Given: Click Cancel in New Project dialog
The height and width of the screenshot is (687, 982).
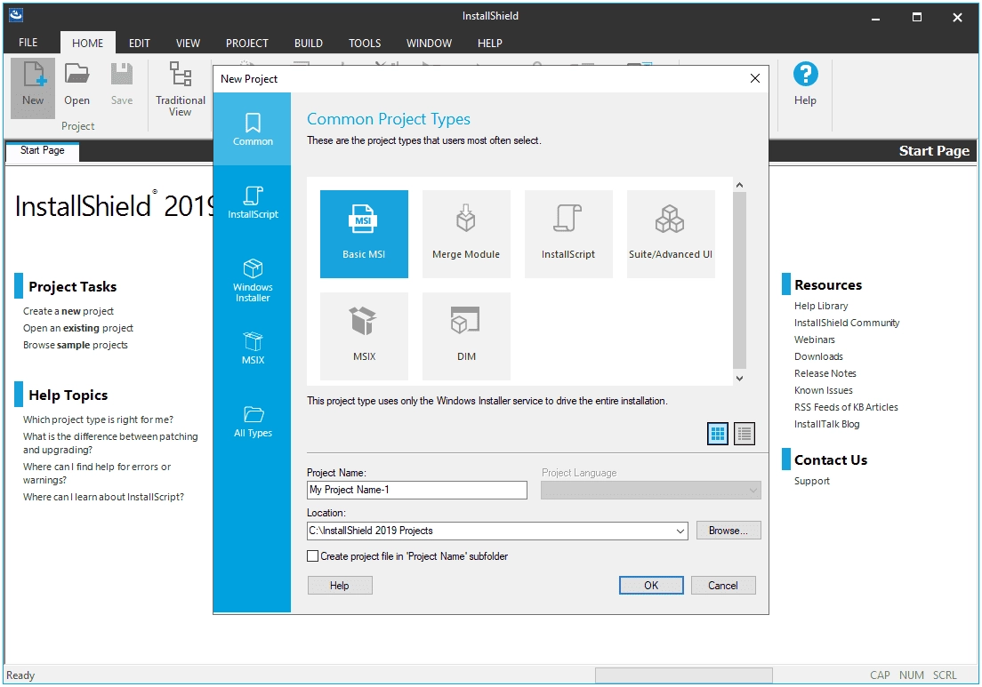Looking at the screenshot, I should click(x=723, y=585).
